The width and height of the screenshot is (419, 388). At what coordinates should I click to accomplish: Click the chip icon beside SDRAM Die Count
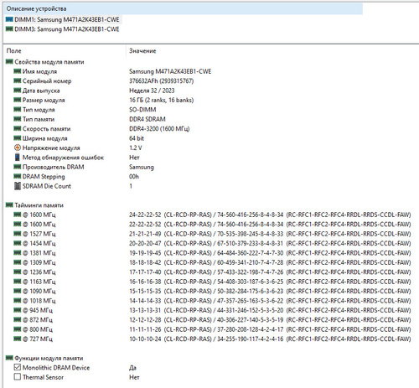18,186
